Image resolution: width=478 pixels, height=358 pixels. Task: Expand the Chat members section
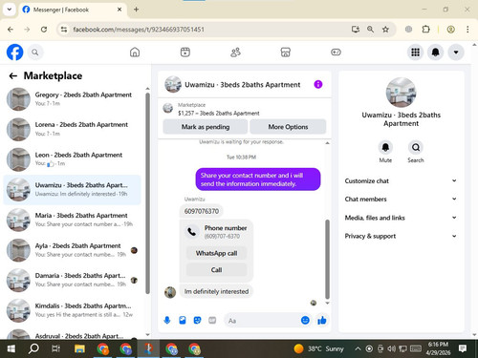tap(401, 200)
